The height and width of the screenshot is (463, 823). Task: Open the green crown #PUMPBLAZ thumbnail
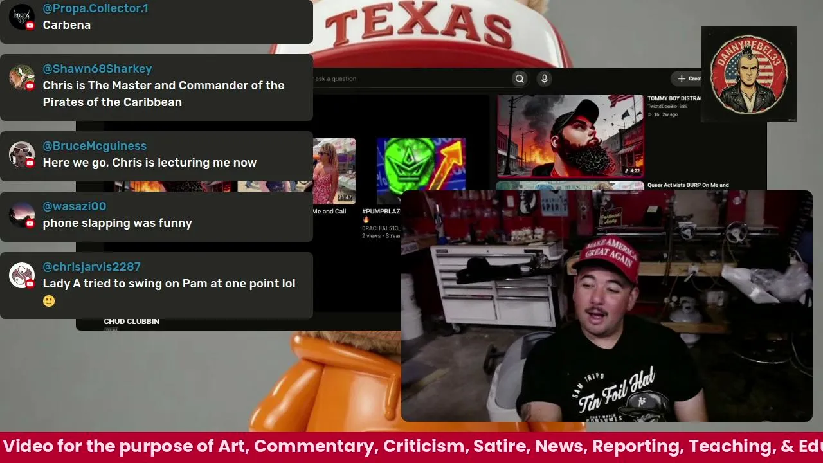[421, 170]
